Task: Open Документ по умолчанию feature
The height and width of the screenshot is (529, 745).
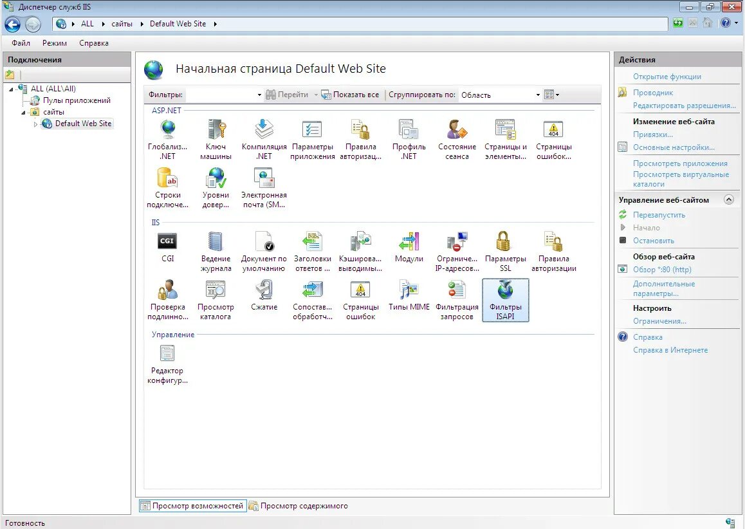Action: tap(264, 252)
